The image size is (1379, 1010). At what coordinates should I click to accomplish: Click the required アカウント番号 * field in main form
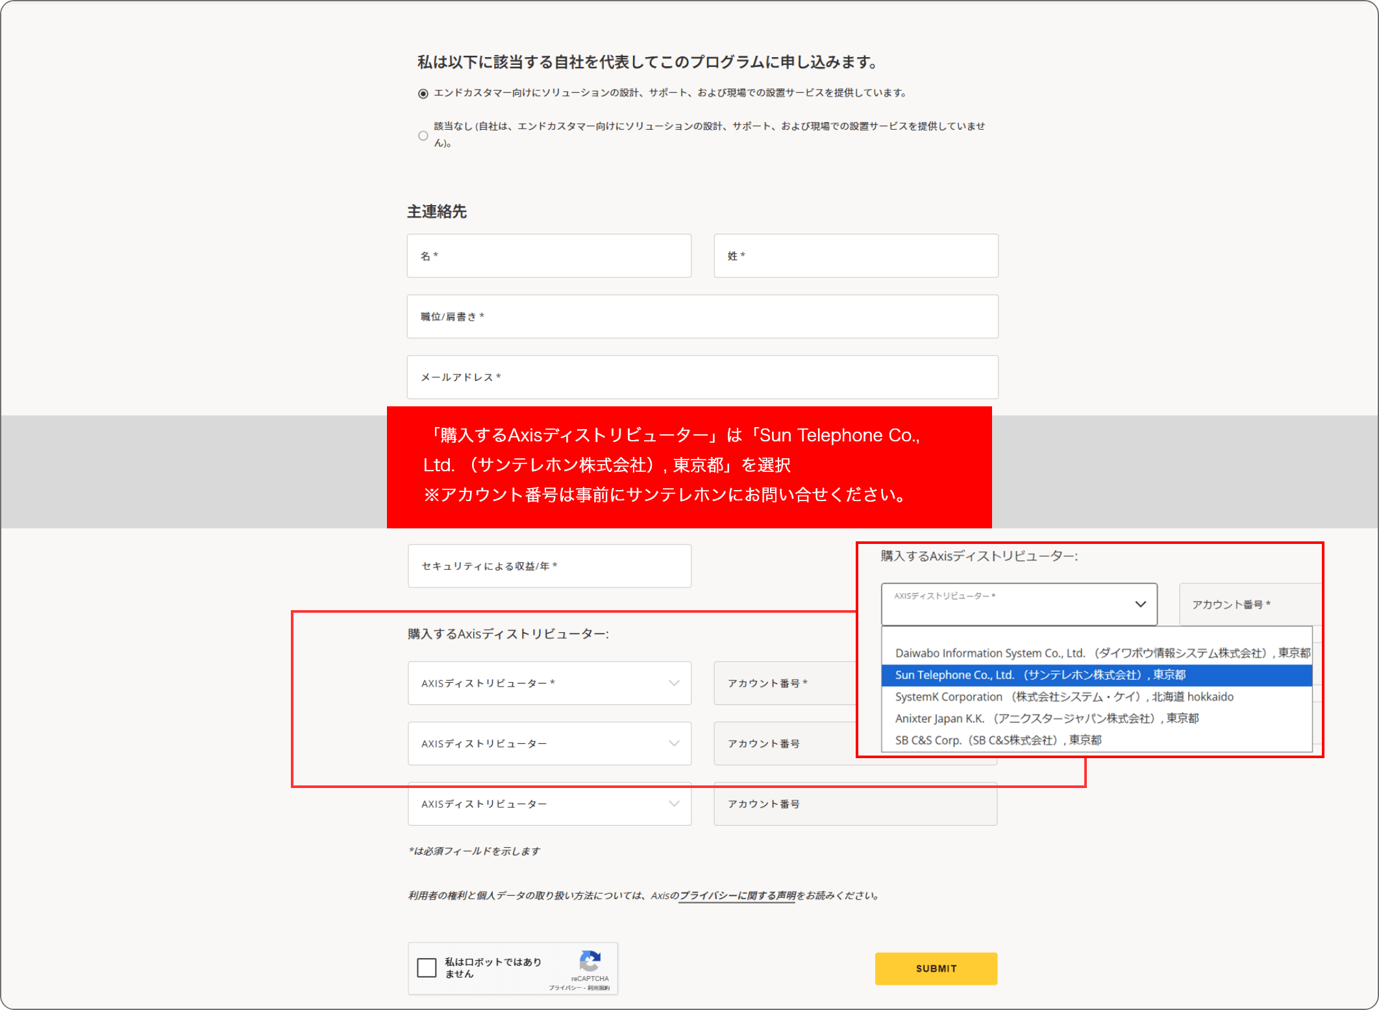click(x=785, y=683)
